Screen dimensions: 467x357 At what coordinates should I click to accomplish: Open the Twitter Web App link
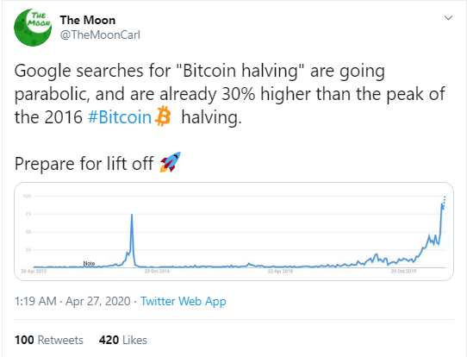click(x=184, y=301)
